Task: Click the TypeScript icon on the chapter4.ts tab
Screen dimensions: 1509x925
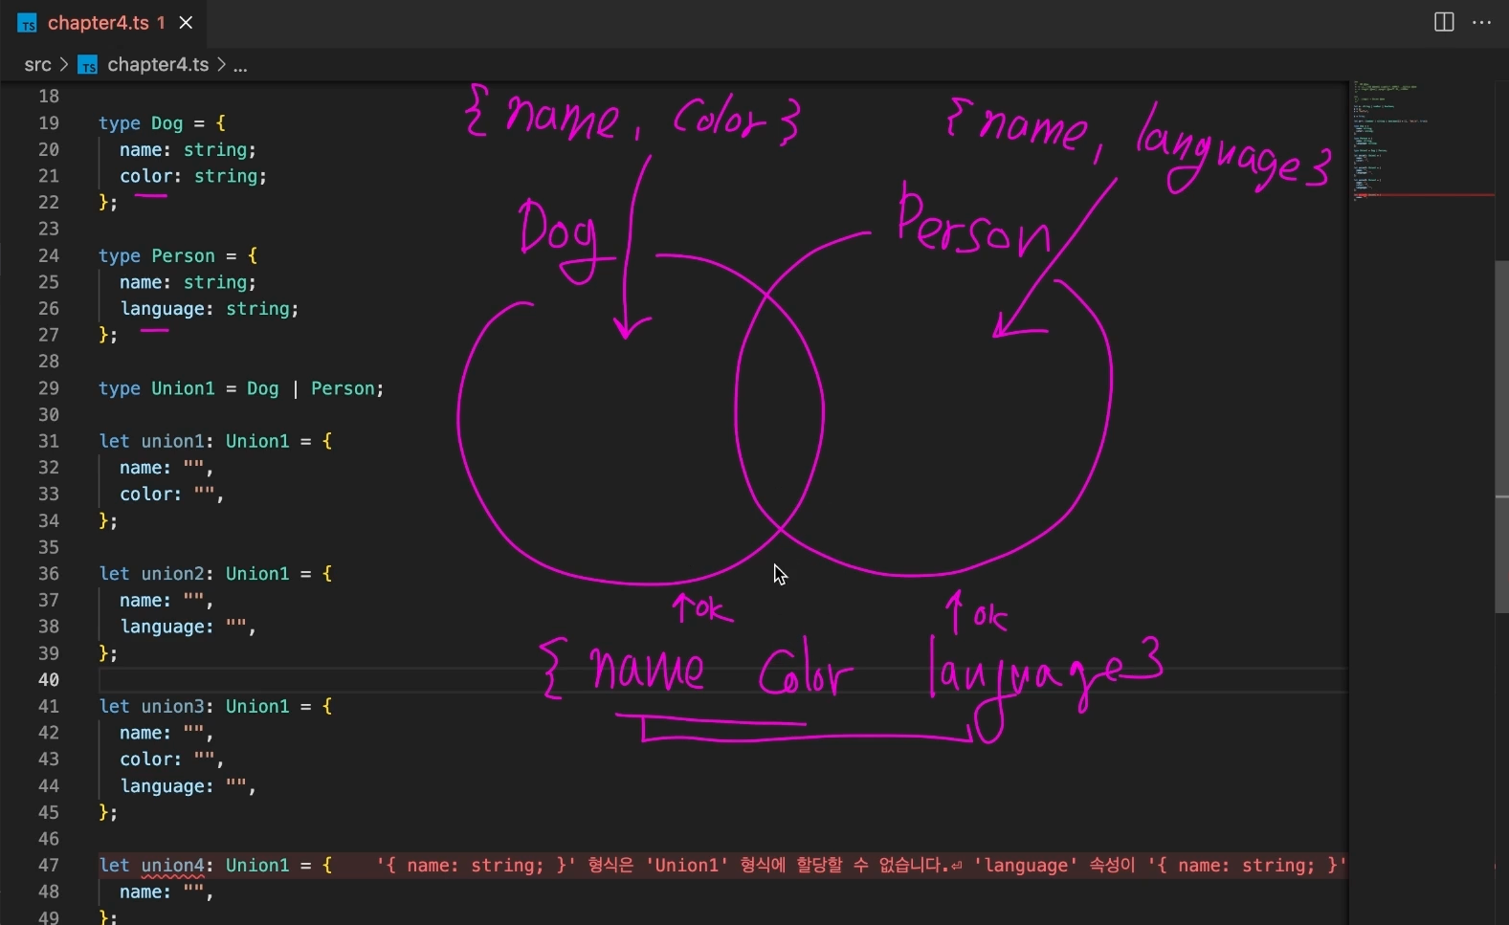Action: point(27,23)
